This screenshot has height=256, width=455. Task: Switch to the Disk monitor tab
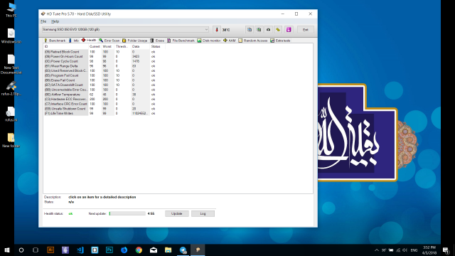[x=209, y=41]
